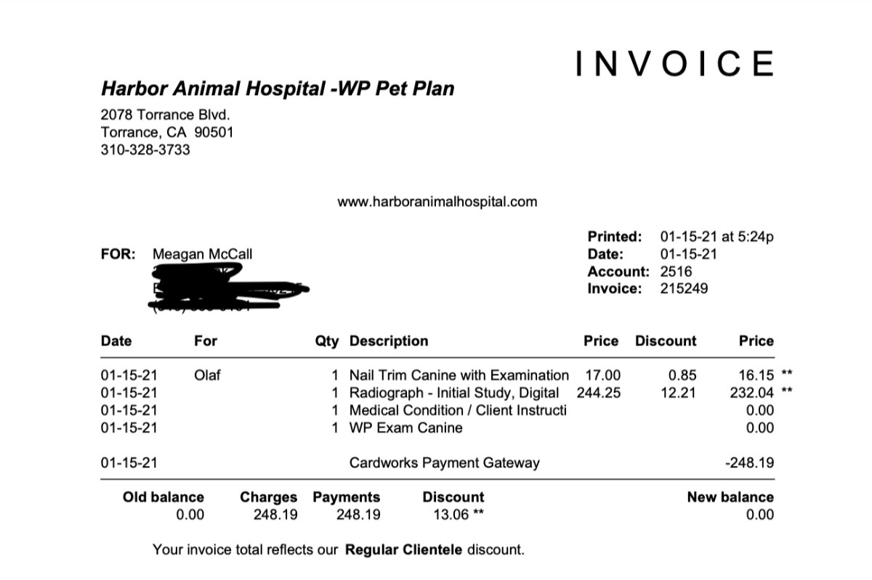Screen dimensions: 872x580
Task: Open the www.harboranimalhospital.com website link
Action: 437,202
